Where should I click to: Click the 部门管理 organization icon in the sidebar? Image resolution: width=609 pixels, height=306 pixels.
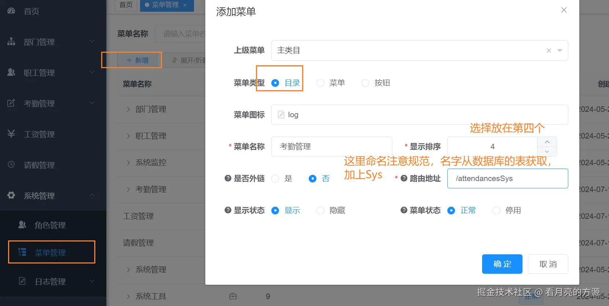11,41
